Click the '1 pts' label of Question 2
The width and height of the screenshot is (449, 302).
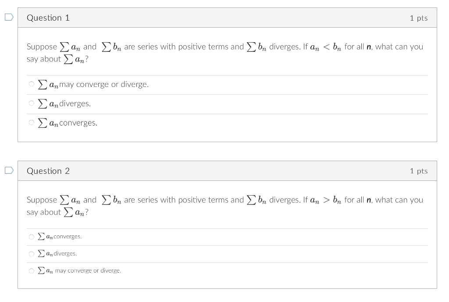coord(419,171)
